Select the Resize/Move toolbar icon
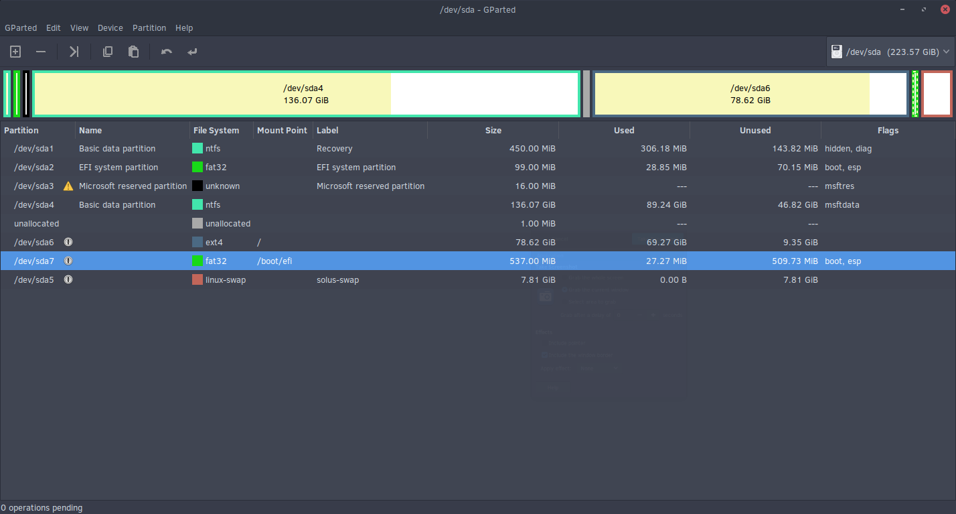The height and width of the screenshot is (514, 956). click(x=74, y=52)
